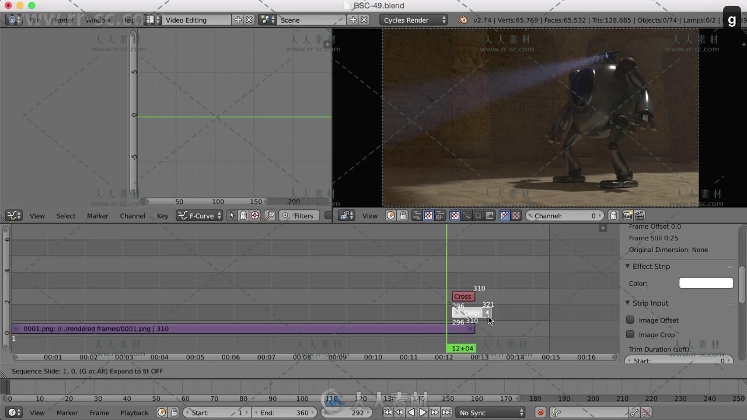Open the Render menu
Viewport: 747px width, 420px height.
tap(62, 20)
